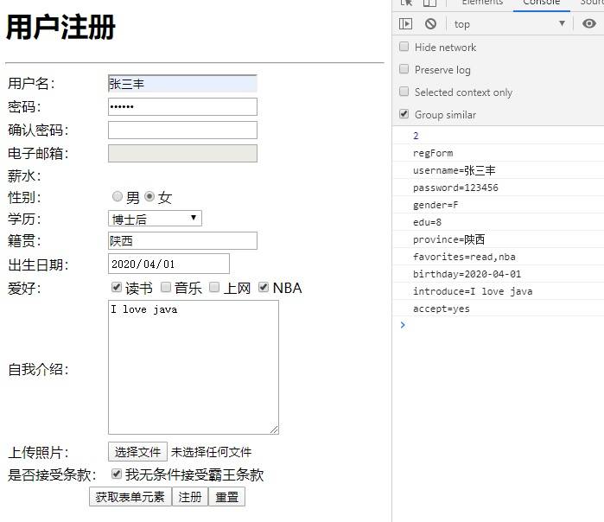604x522 pixels.
Task: Tick Selected context only checkbox
Action: (404, 92)
